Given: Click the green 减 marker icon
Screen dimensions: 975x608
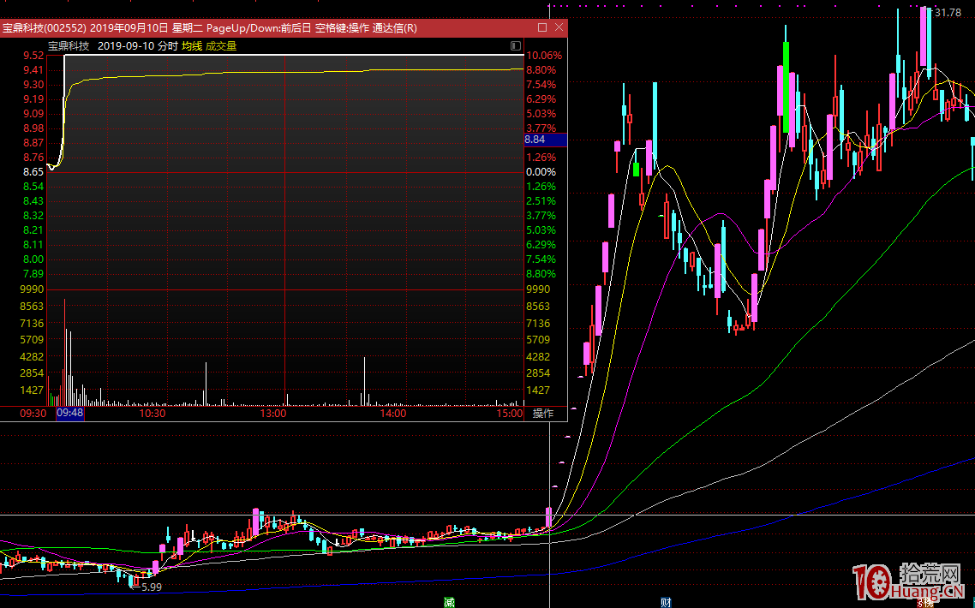Looking at the screenshot, I should click(x=449, y=602).
